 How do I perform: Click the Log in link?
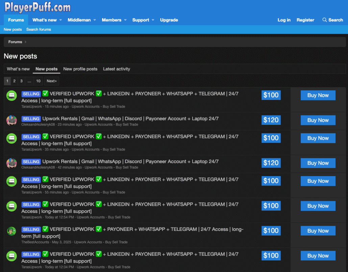point(284,20)
